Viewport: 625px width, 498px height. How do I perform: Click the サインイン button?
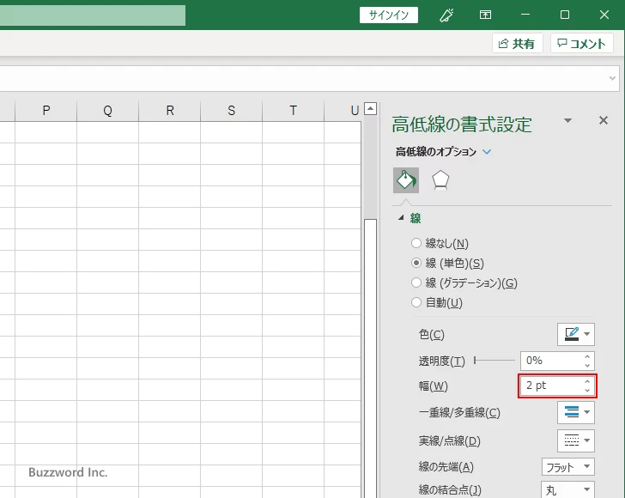tap(389, 15)
